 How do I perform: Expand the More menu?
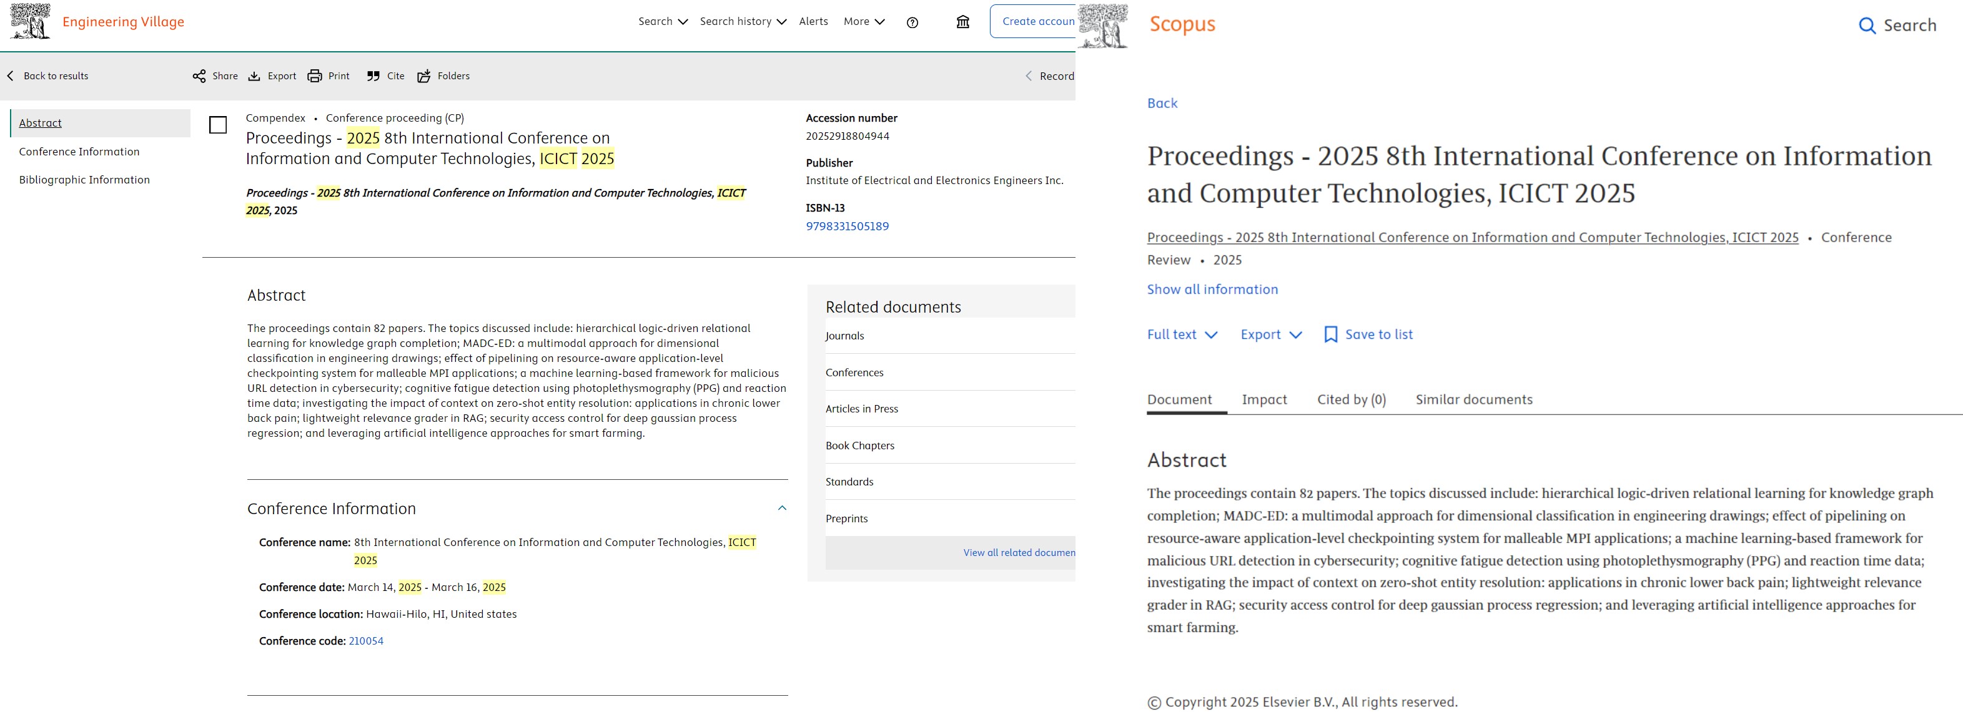[x=863, y=21]
